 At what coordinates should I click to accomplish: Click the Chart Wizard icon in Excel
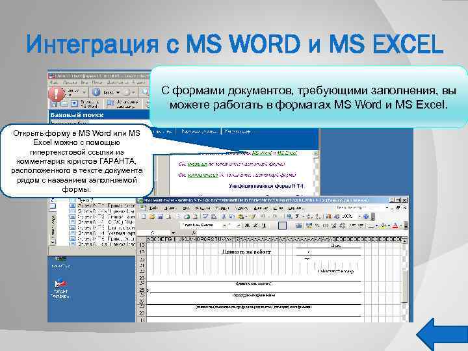(x=329, y=216)
